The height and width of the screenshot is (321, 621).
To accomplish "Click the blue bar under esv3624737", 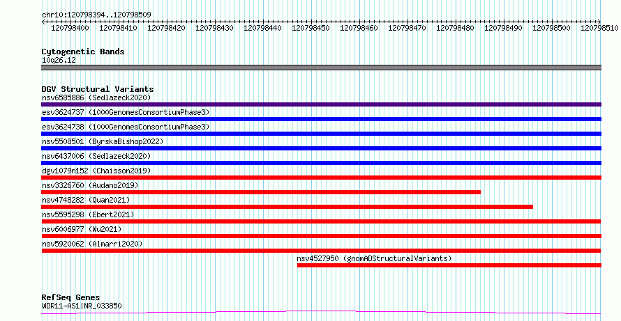I will [x=321, y=119].
